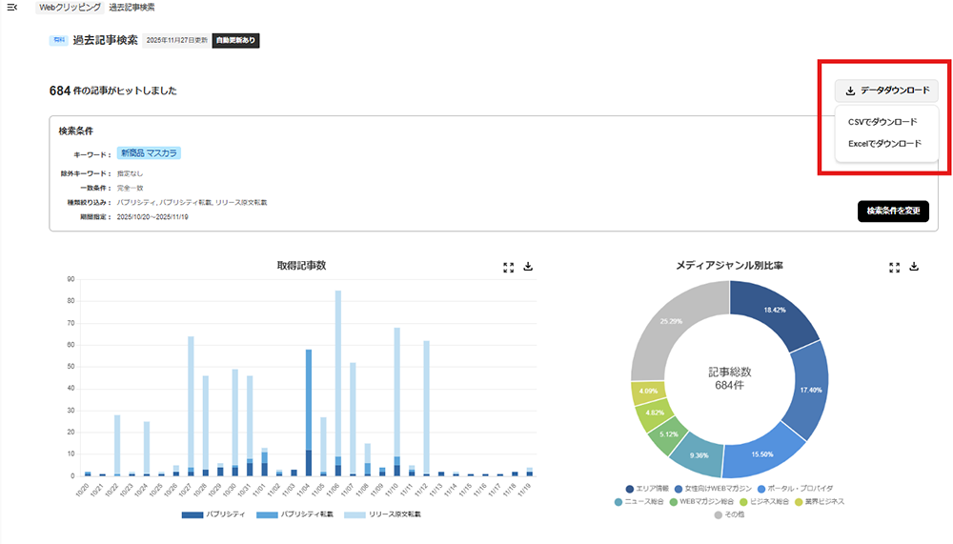Click the 11/04 bar in chart
Screen dimensions: 953x544
coord(309,413)
